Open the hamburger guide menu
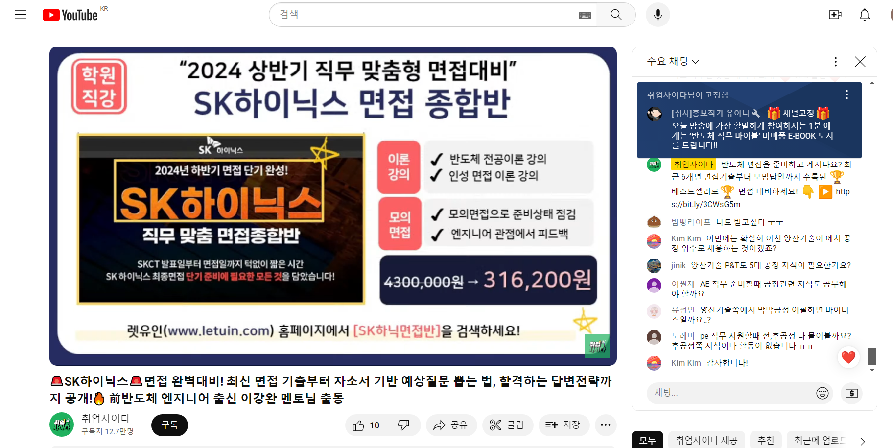 point(21,15)
